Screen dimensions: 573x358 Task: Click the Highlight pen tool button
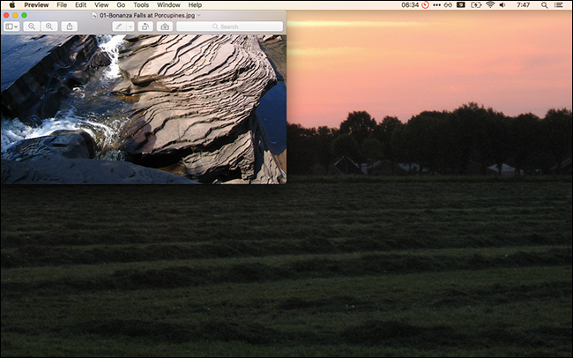119,26
